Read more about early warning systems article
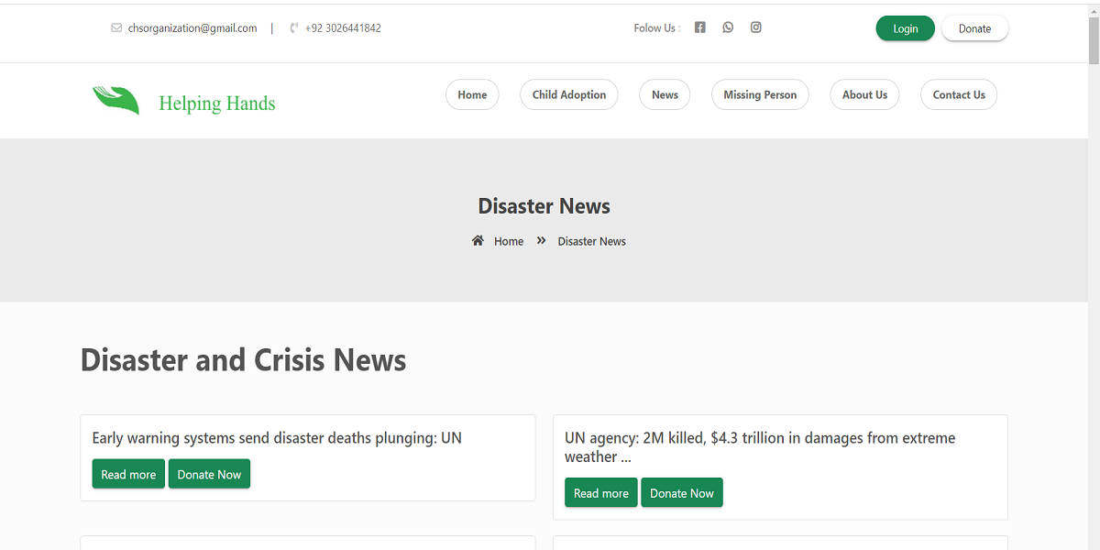Image resolution: width=1100 pixels, height=550 pixels. coord(128,474)
